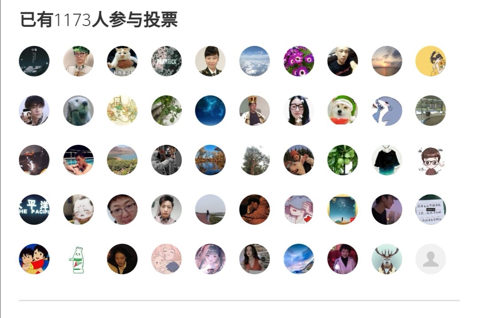Click the green limes on tree avatar

click(x=343, y=160)
